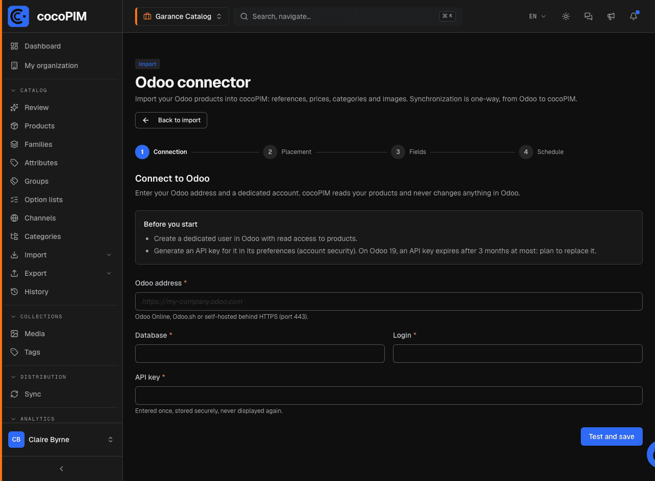Go to Option lists
Screen dimensions: 655x481
pos(61,200)
